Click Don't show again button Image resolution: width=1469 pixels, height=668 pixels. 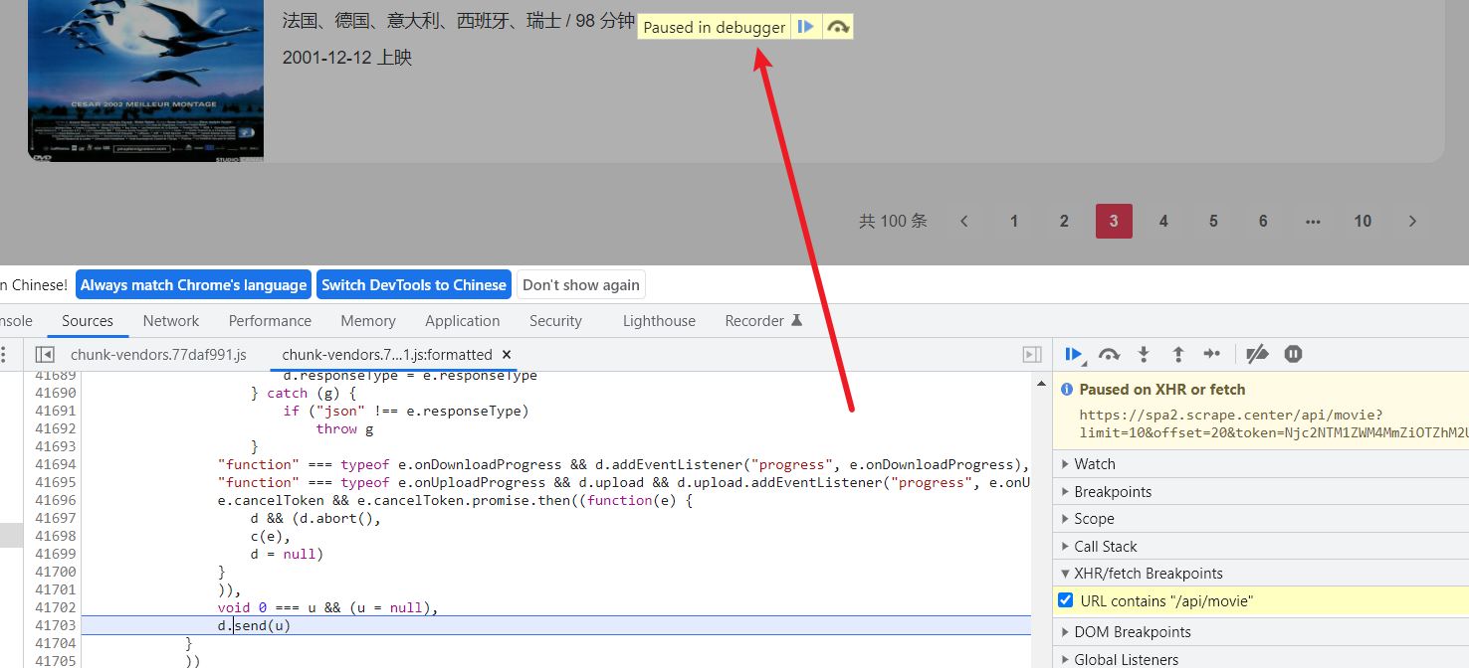pyautogui.click(x=581, y=285)
